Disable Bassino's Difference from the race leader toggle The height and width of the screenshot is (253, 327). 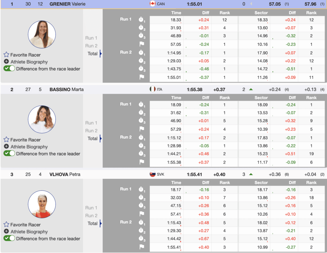(9, 153)
